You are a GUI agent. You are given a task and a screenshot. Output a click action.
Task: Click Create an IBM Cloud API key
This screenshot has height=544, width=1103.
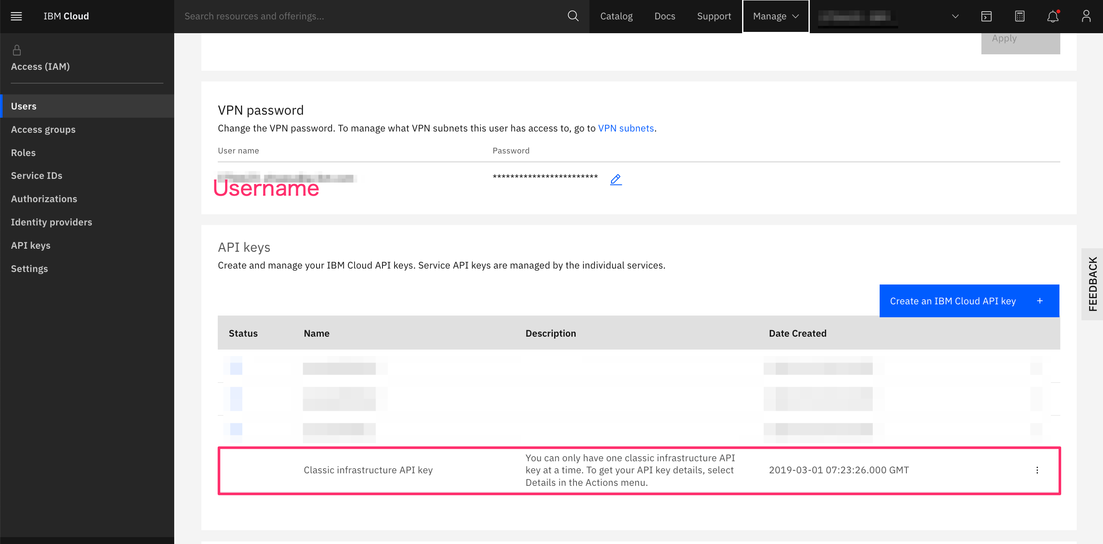tap(969, 301)
